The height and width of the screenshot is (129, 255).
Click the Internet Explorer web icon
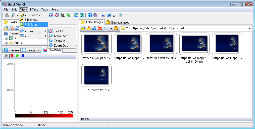(109, 15)
